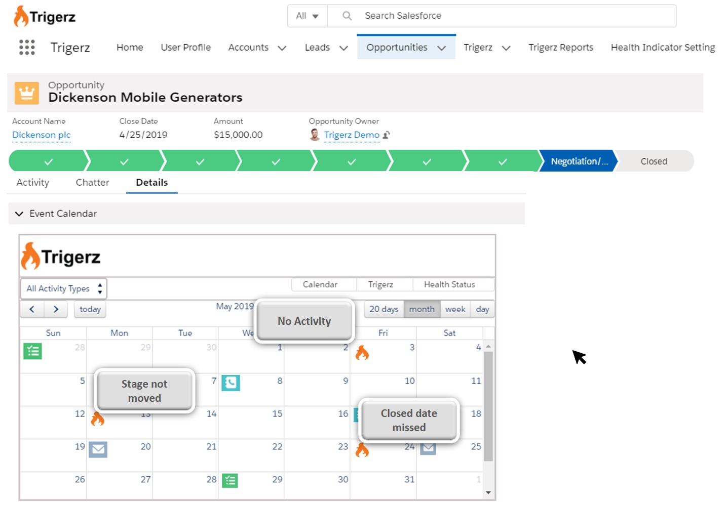The width and height of the screenshot is (726, 505).
Task: Open the phone call icon on May 8
Action: tap(231, 383)
